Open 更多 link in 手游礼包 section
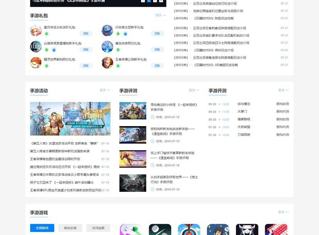 161,15
